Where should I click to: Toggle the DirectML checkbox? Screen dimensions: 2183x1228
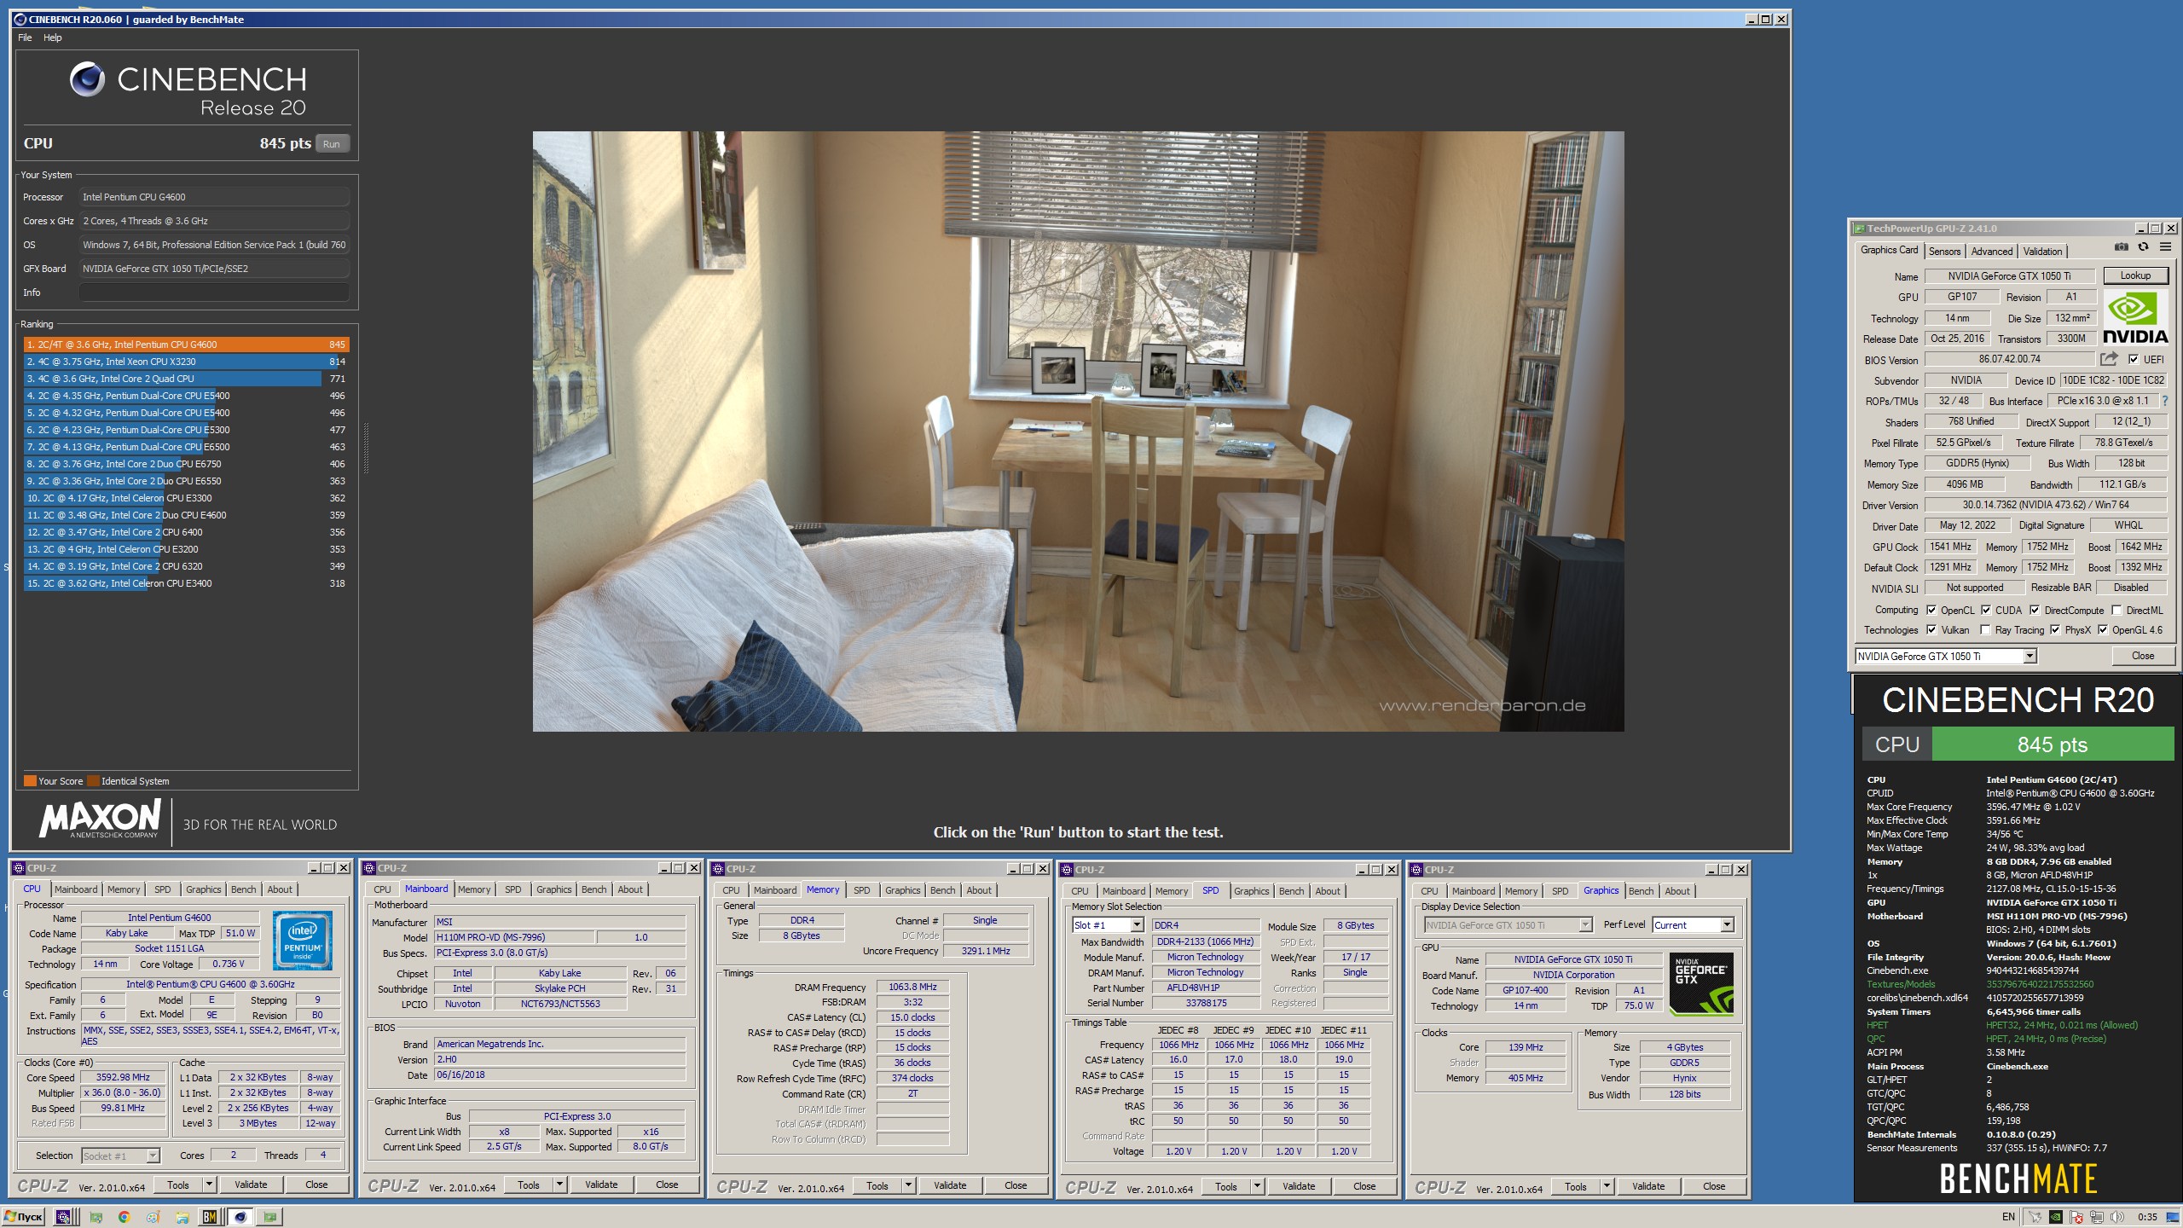click(x=2116, y=610)
